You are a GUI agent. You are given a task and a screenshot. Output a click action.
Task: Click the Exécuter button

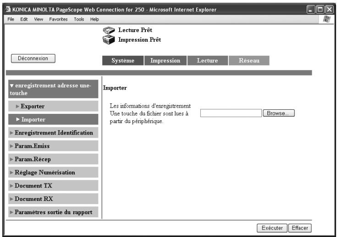pyautogui.click(x=272, y=228)
